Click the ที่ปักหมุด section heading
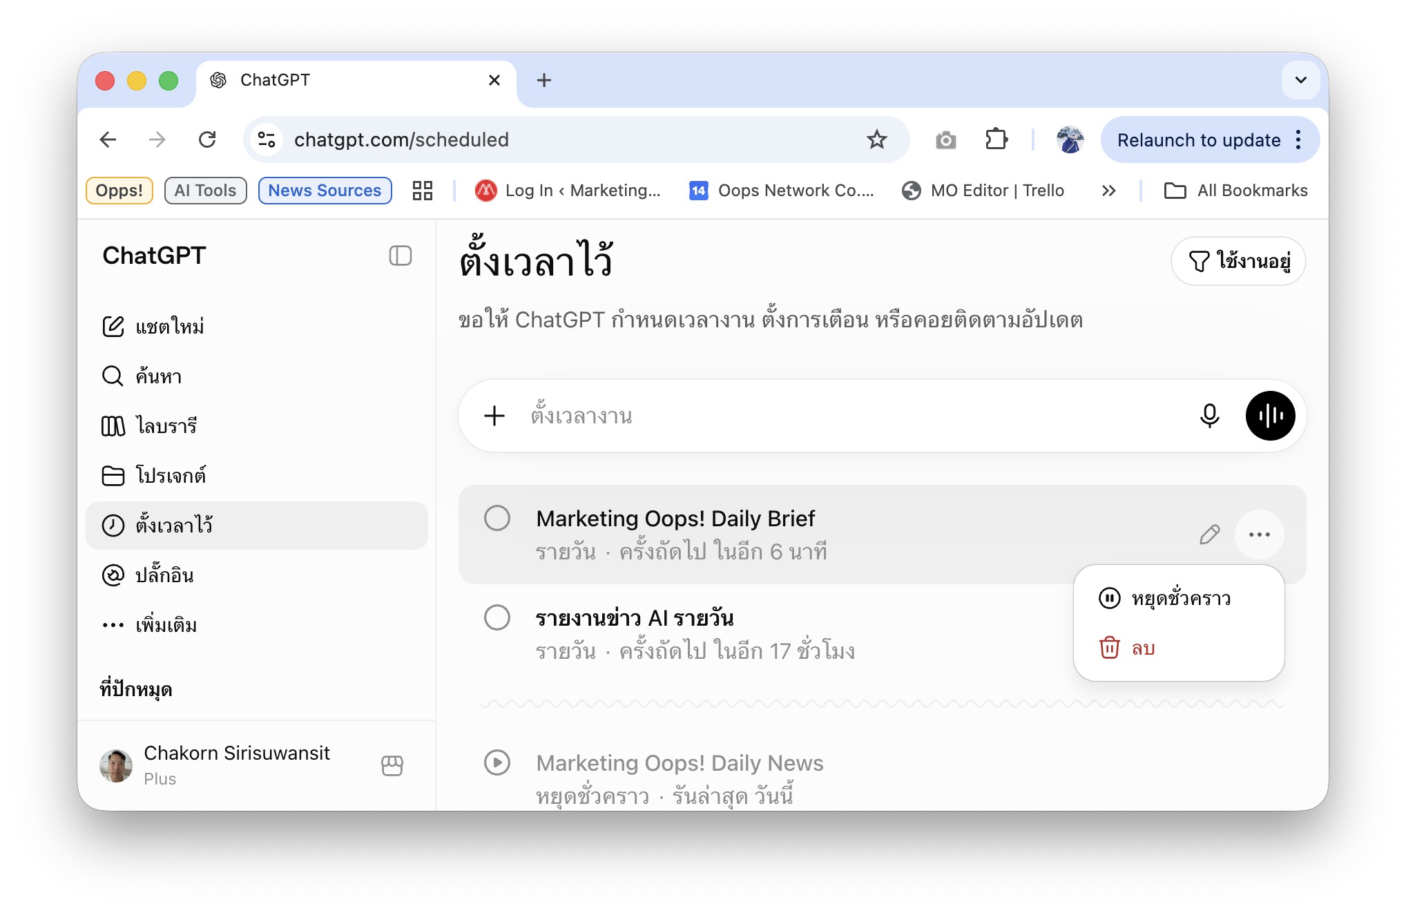 pyautogui.click(x=136, y=689)
